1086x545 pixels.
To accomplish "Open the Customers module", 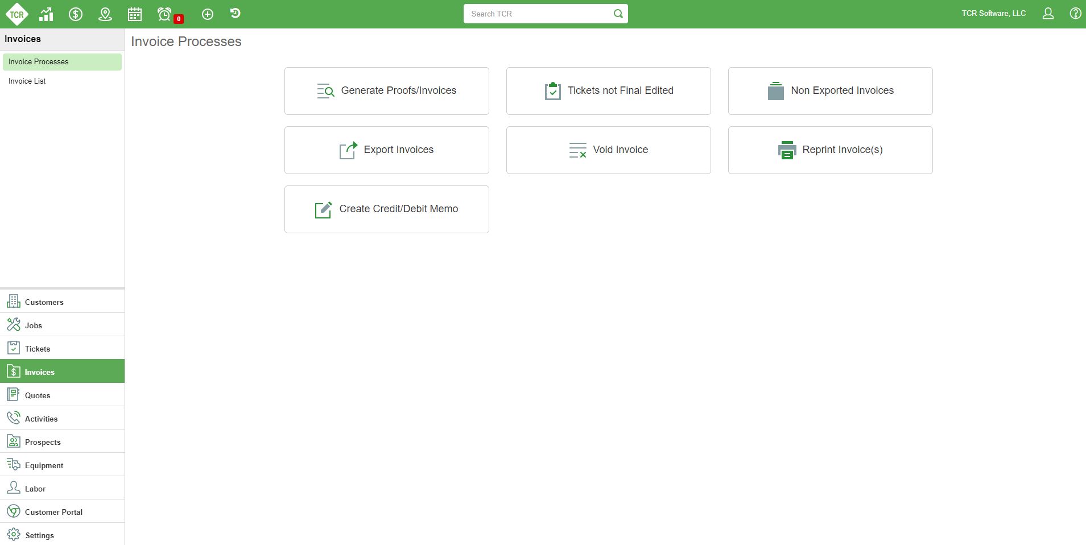I will click(44, 302).
